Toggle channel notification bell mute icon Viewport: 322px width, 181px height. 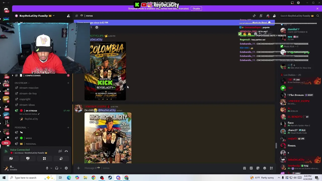click(261, 16)
